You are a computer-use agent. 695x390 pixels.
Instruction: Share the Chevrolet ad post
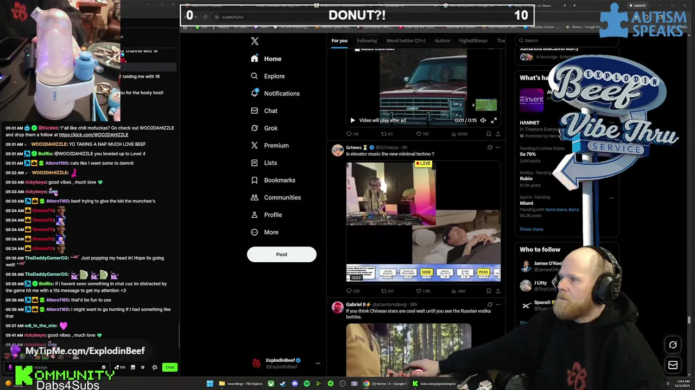coord(498,134)
